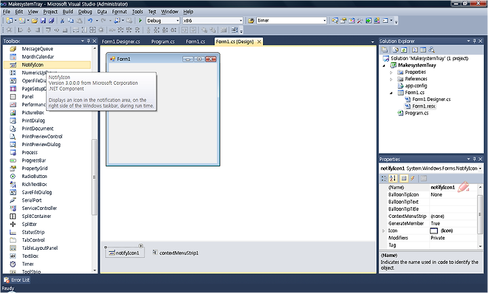Switch to the Program.cs tab
The image size is (488, 293).
[x=163, y=42]
